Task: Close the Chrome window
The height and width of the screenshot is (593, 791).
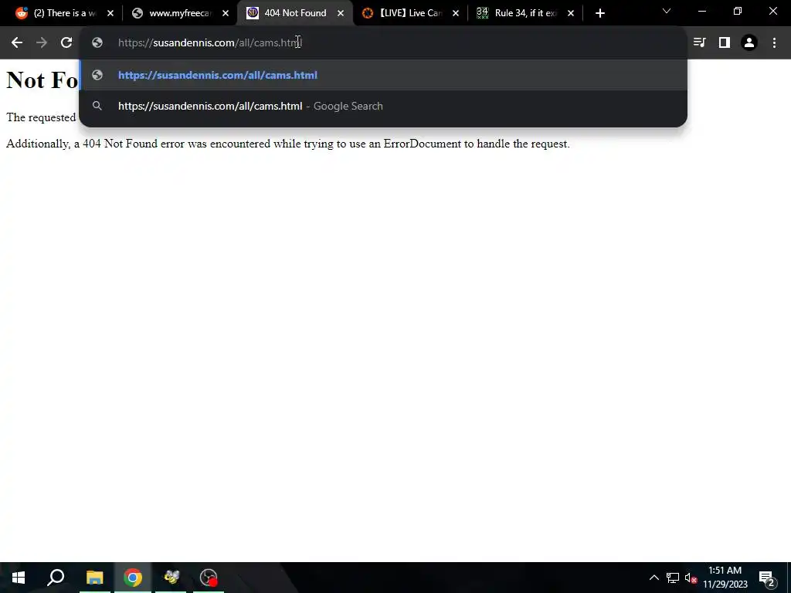Action: point(772,11)
